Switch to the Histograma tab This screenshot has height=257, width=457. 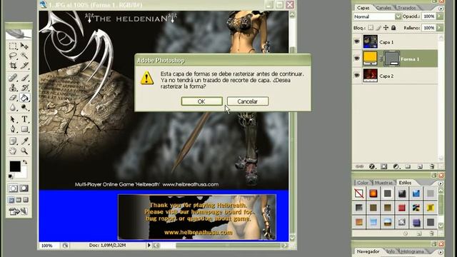(x=412, y=251)
